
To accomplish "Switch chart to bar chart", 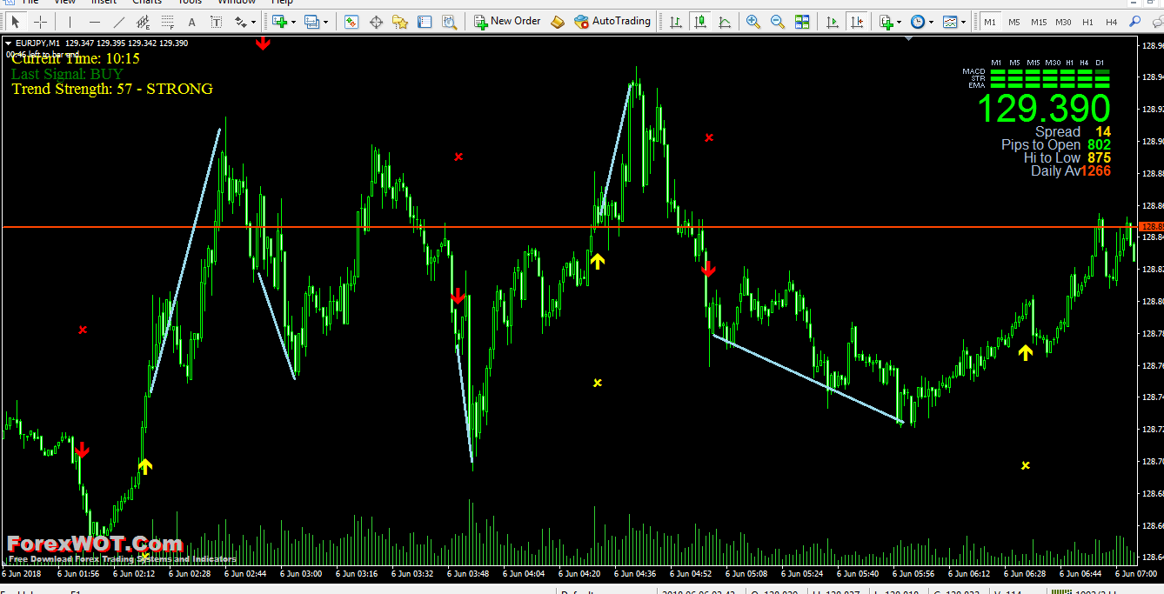I will coord(674,21).
